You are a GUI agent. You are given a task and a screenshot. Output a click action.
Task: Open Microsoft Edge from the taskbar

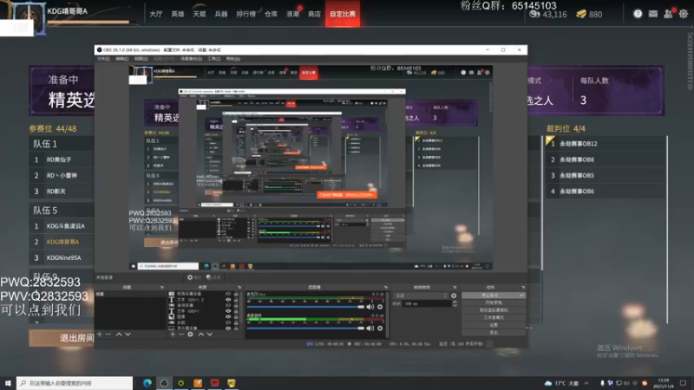[x=147, y=383]
